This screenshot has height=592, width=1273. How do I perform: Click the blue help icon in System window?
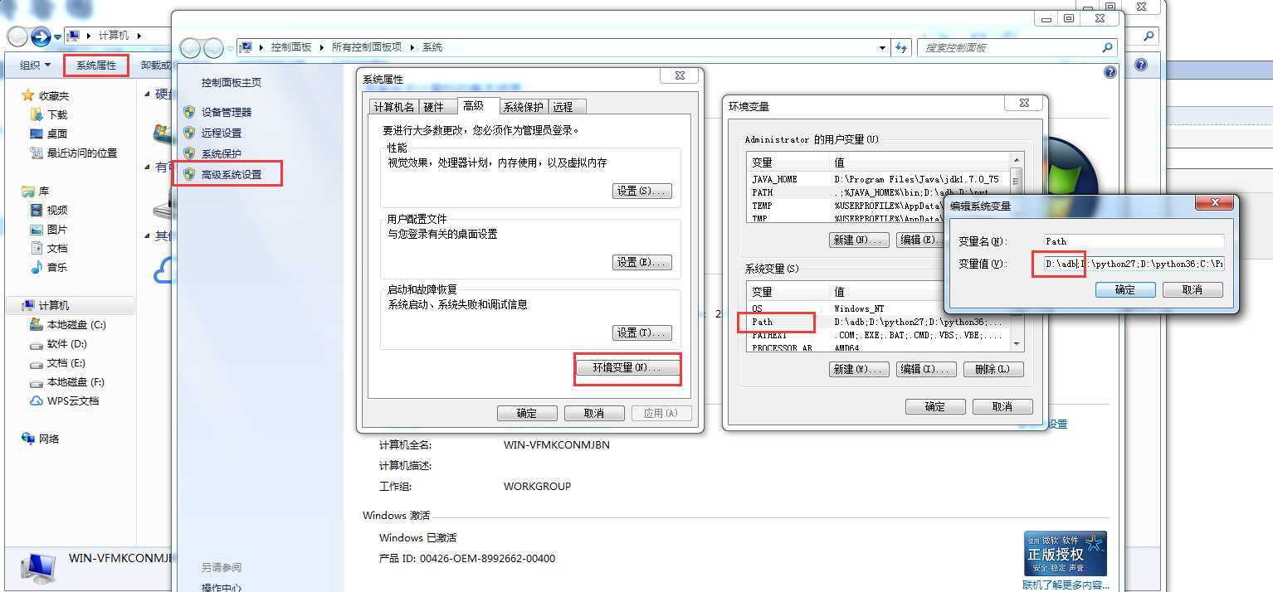[1110, 72]
